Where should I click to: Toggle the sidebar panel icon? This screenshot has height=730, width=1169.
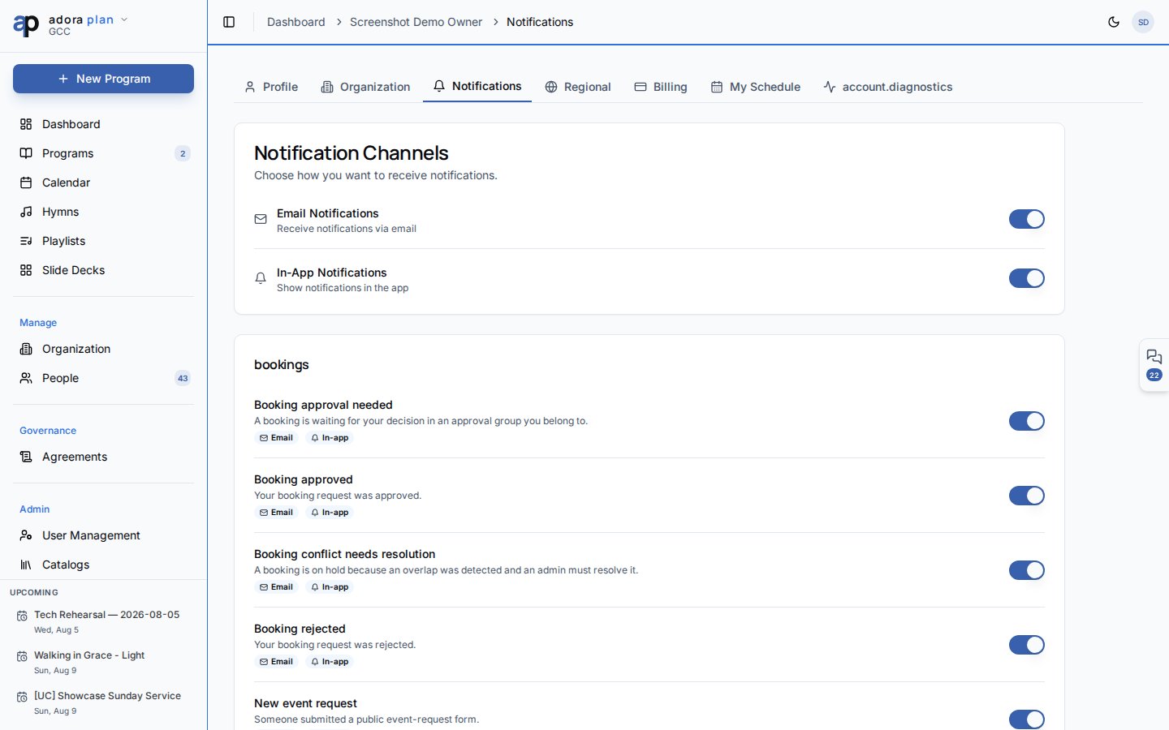(229, 22)
